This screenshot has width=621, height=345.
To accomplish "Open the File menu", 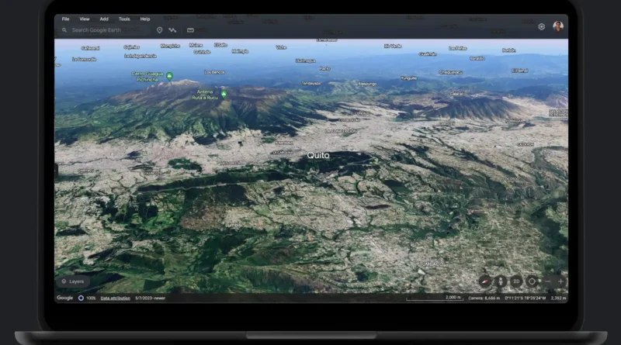I will point(65,19).
